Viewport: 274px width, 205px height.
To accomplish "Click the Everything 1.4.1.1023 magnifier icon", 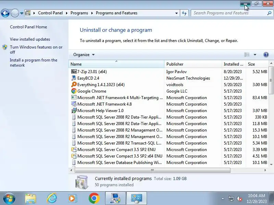I will pos(74,84).
